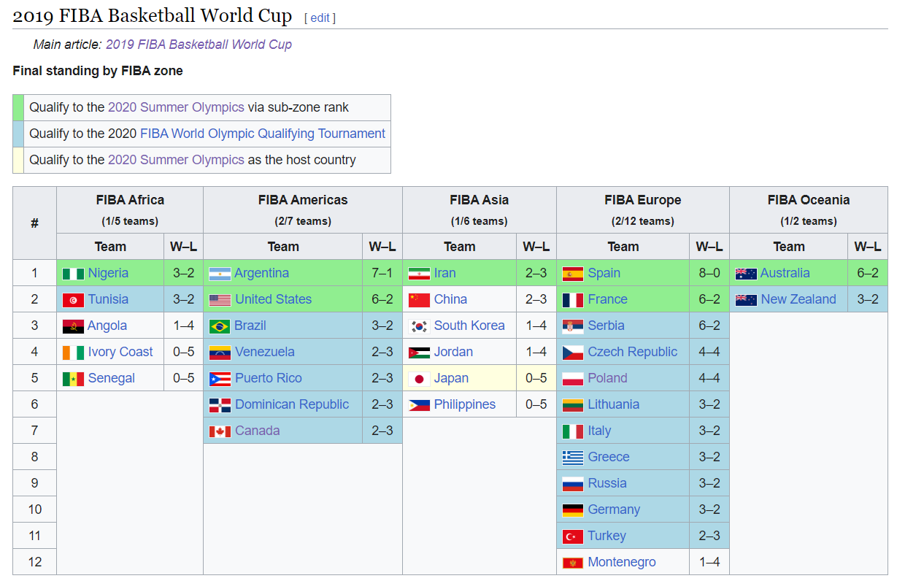Viewport: 897px width, 581px height.
Task: Click the South Korea flag icon
Action: (419, 326)
